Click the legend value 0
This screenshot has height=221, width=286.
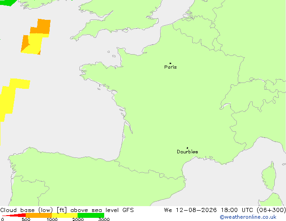point(2,219)
